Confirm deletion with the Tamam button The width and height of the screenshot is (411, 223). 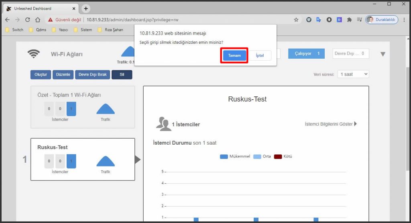point(234,55)
